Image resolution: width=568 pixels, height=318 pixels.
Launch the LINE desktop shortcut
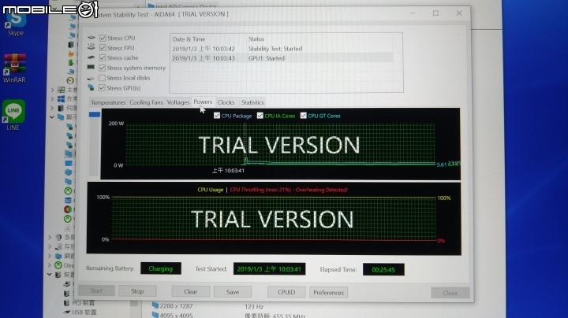click(x=13, y=115)
